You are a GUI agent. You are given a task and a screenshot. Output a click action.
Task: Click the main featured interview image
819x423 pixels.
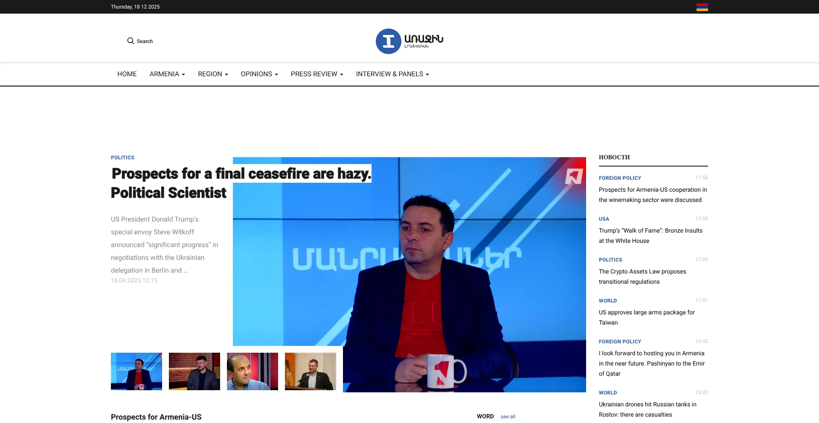[427, 273]
